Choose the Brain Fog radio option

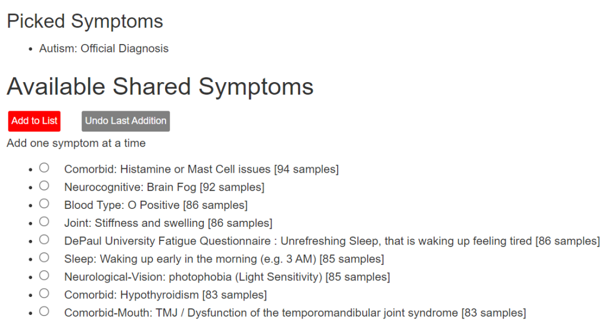coord(44,186)
